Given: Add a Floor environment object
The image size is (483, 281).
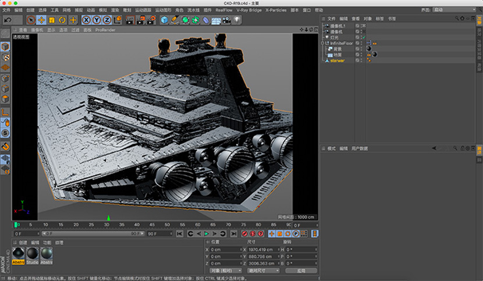Looking at the screenshot, I should coord(216,20).
